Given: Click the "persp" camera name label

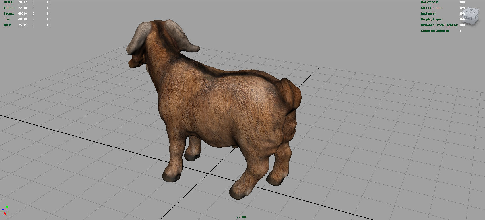Looking at the screenshot, I should coord(241,217).
